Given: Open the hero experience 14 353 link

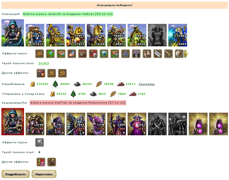Looking at the screenshot, I should click(44, 63).
